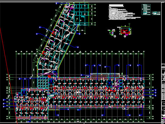Click the cyan room label in the top grid block

tap(83, 17)
